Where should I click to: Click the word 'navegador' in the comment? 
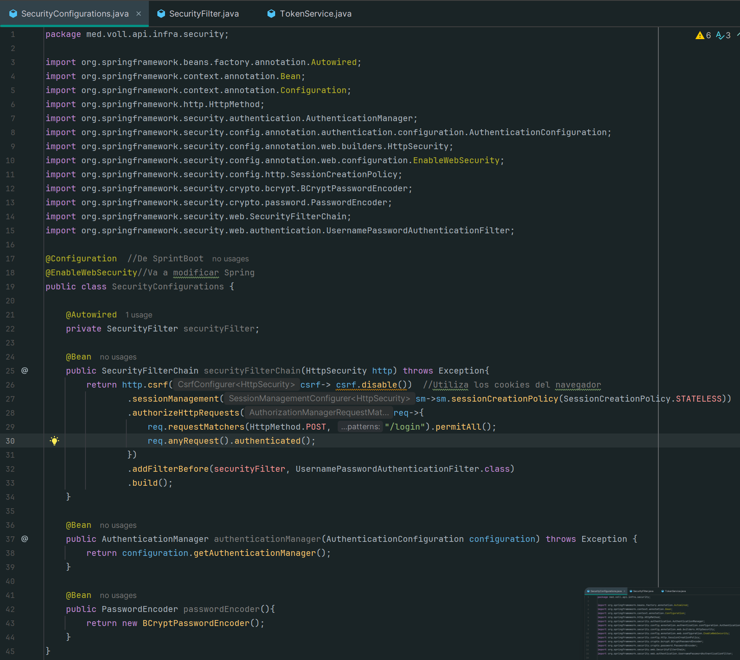[578, 385]
